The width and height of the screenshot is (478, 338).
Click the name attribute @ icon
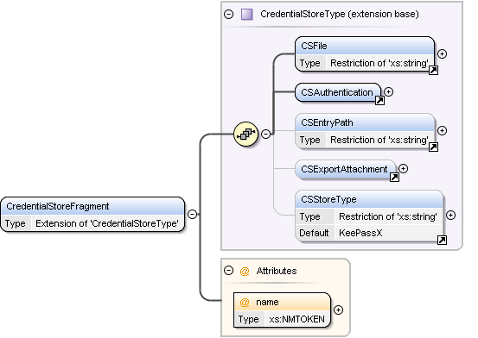click(245, 303)
